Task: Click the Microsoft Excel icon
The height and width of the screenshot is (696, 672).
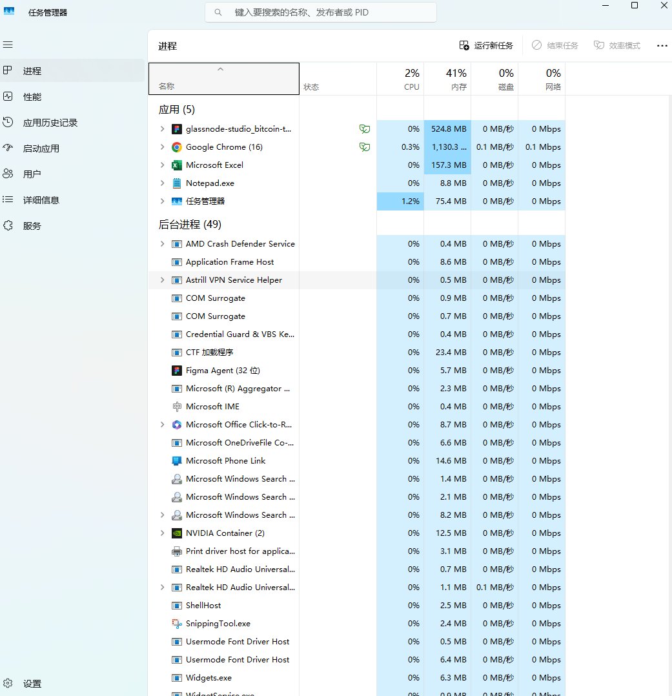Action: (177, 165)
